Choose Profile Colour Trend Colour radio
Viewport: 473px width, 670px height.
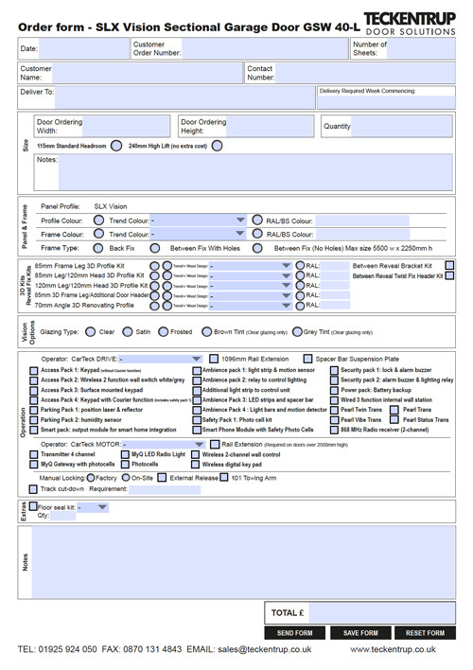click(x=98, y=220)
